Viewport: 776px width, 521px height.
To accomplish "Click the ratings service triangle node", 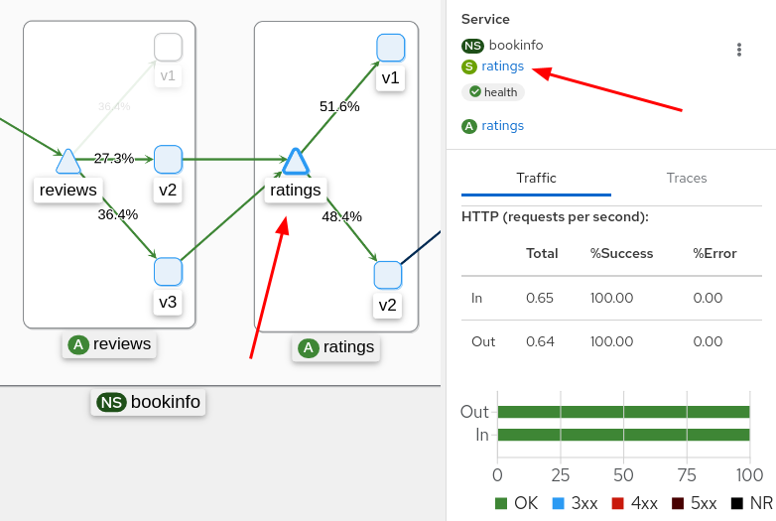I will (x=296, y=161).
